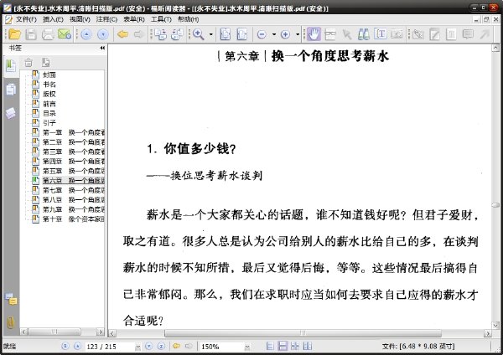
Task: Click the Print icon in toolbar
Action: tap(48, 34)
